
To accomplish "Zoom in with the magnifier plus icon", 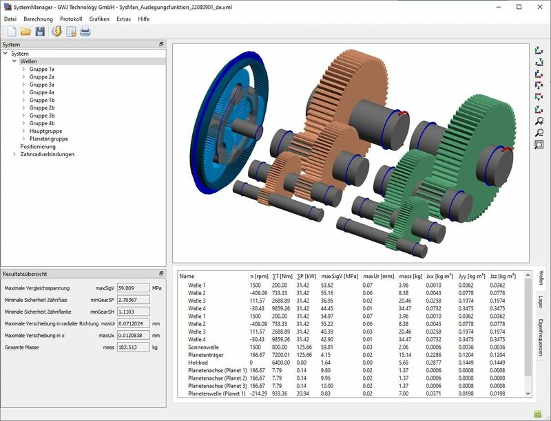I will (539, 121).
